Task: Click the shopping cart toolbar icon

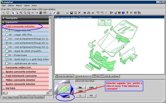Action: pos(85,13)
